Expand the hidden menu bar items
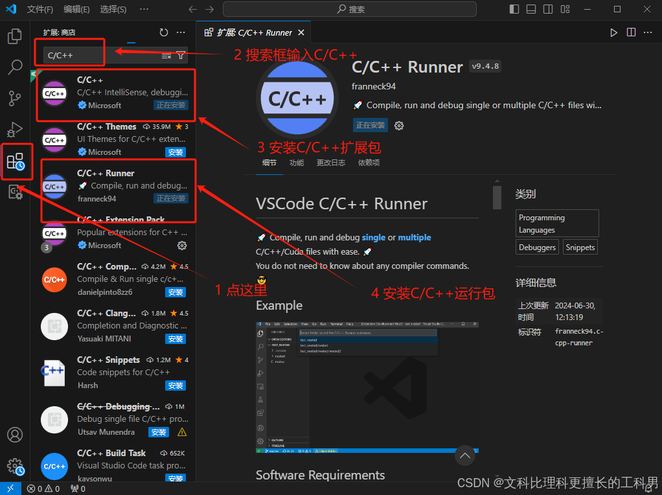This screenshot has height=495, width=662. (144, 9)
